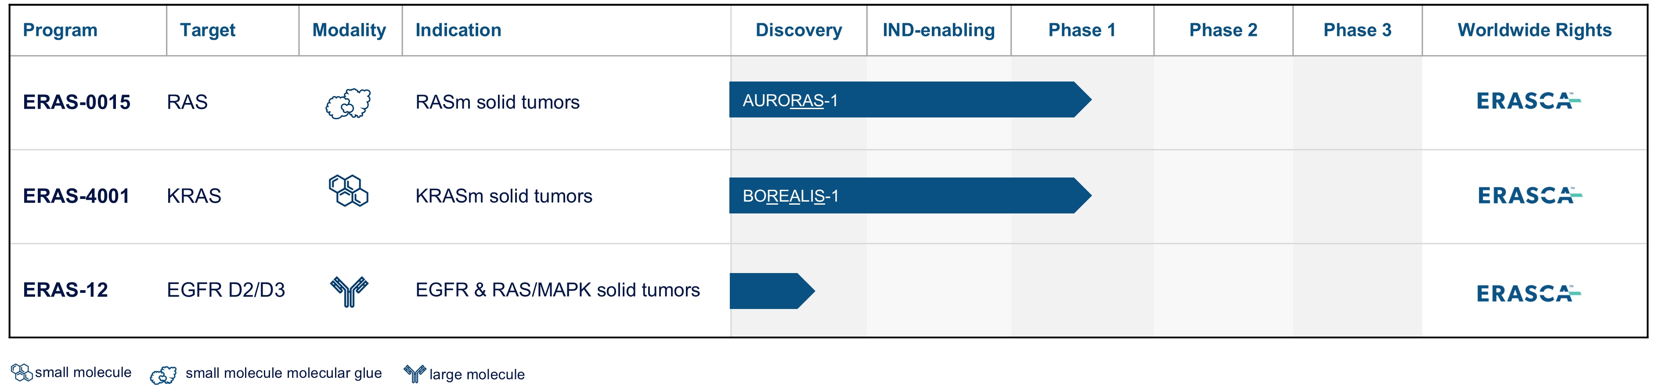This screenshot has width=1659, height=387.
Task: Click the molecular glue icon for ERAS-0015
Action: click(348, 103)
